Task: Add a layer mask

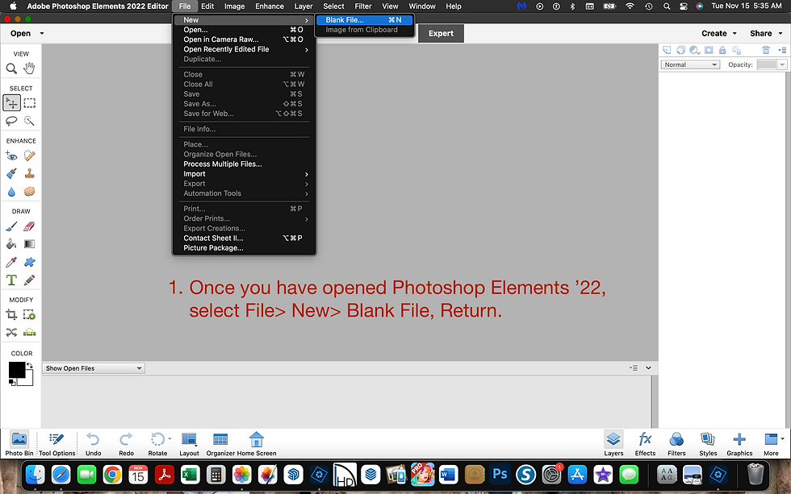Action: pyautogui.click(x=709, y=50)
